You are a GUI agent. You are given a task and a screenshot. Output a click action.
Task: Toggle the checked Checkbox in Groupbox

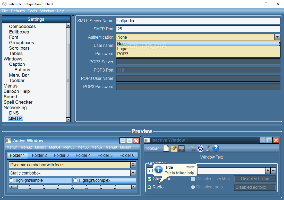[x=149, y=179]
